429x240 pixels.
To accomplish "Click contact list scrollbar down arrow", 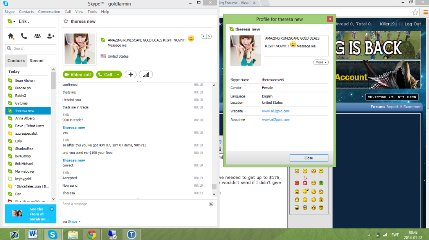I will tap(53, 199).
